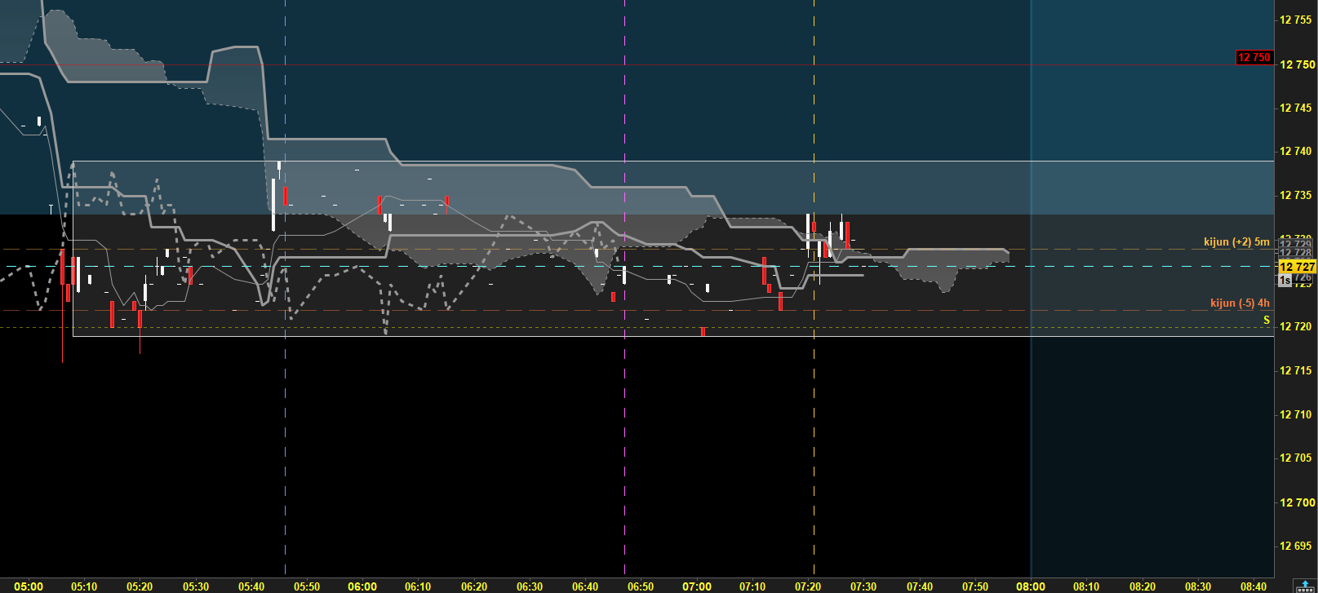Select the yellow 12 727 current price tag
Image resolution: width=1318 pixels, height=593 pixels.
pyautogui.click(x=1297, y=267)
